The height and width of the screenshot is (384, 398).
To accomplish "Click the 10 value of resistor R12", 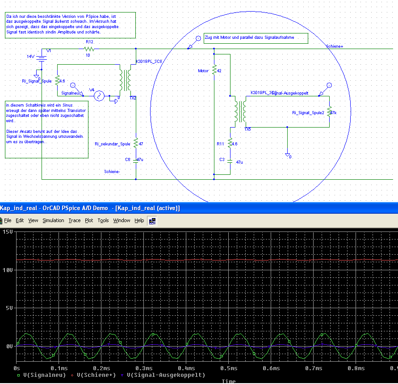I will point(88,55).
